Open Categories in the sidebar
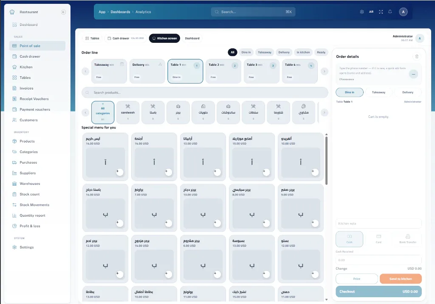The image size is (435, 304). point(37,152)
